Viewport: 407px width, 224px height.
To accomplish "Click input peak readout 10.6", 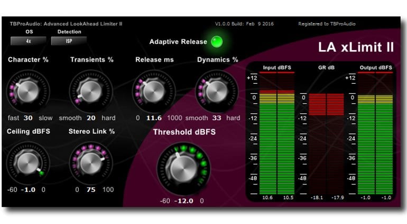I will coord(267,198).
